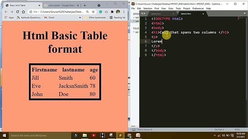Click the Html Basic Table format heading
This screenshot has width=248, height=139.
click(65, 42)
